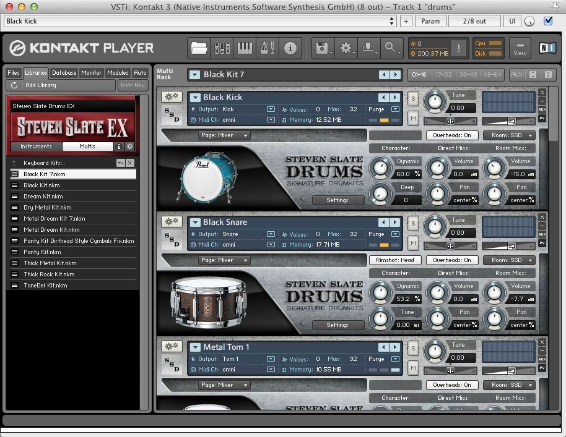This screenshot has width=566, height=437.
Task: Click the 2/8 out routing button
Action: click(x=474, y=21)
